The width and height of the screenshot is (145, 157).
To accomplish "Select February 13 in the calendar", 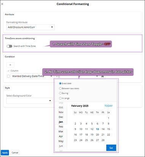I will click(x=97, y=129).
